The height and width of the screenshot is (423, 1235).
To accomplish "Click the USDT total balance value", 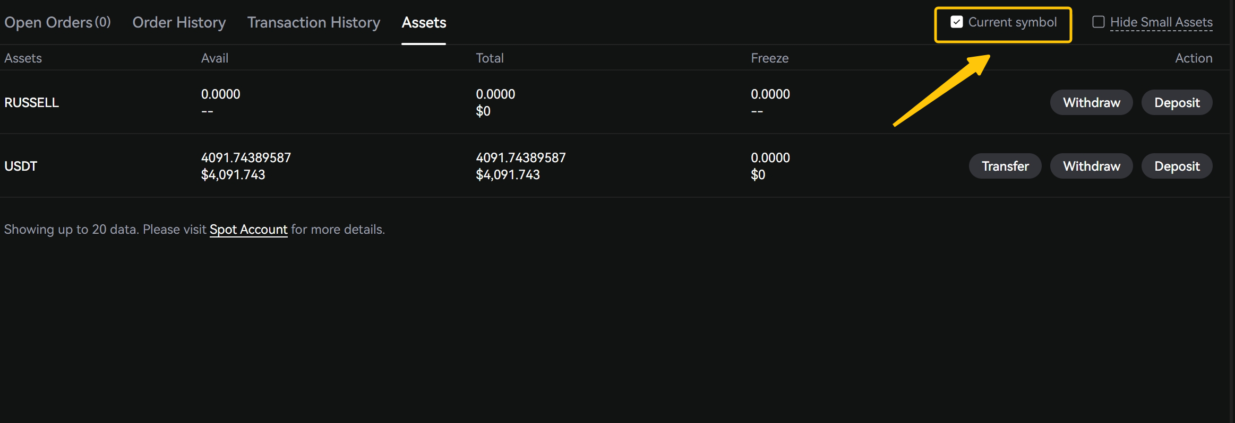I will point(520,158).
